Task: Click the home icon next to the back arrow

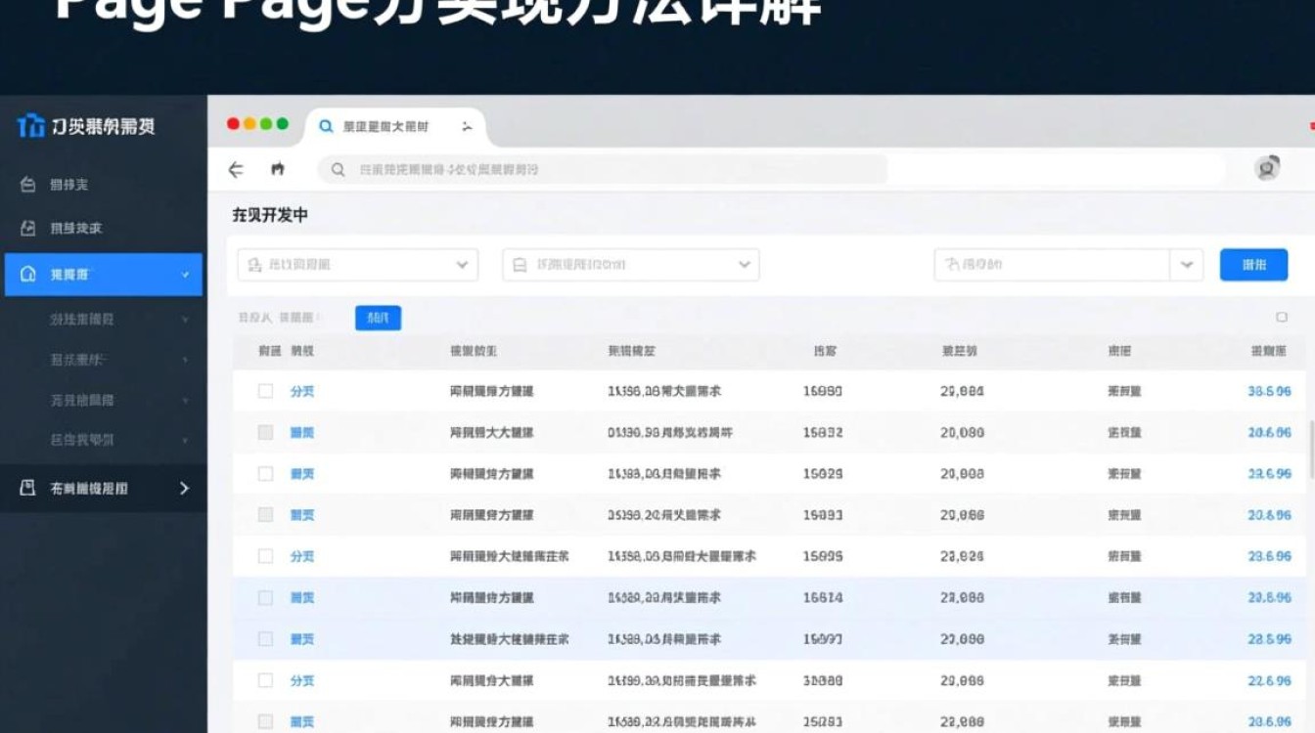Action: [x=277, y=168]
